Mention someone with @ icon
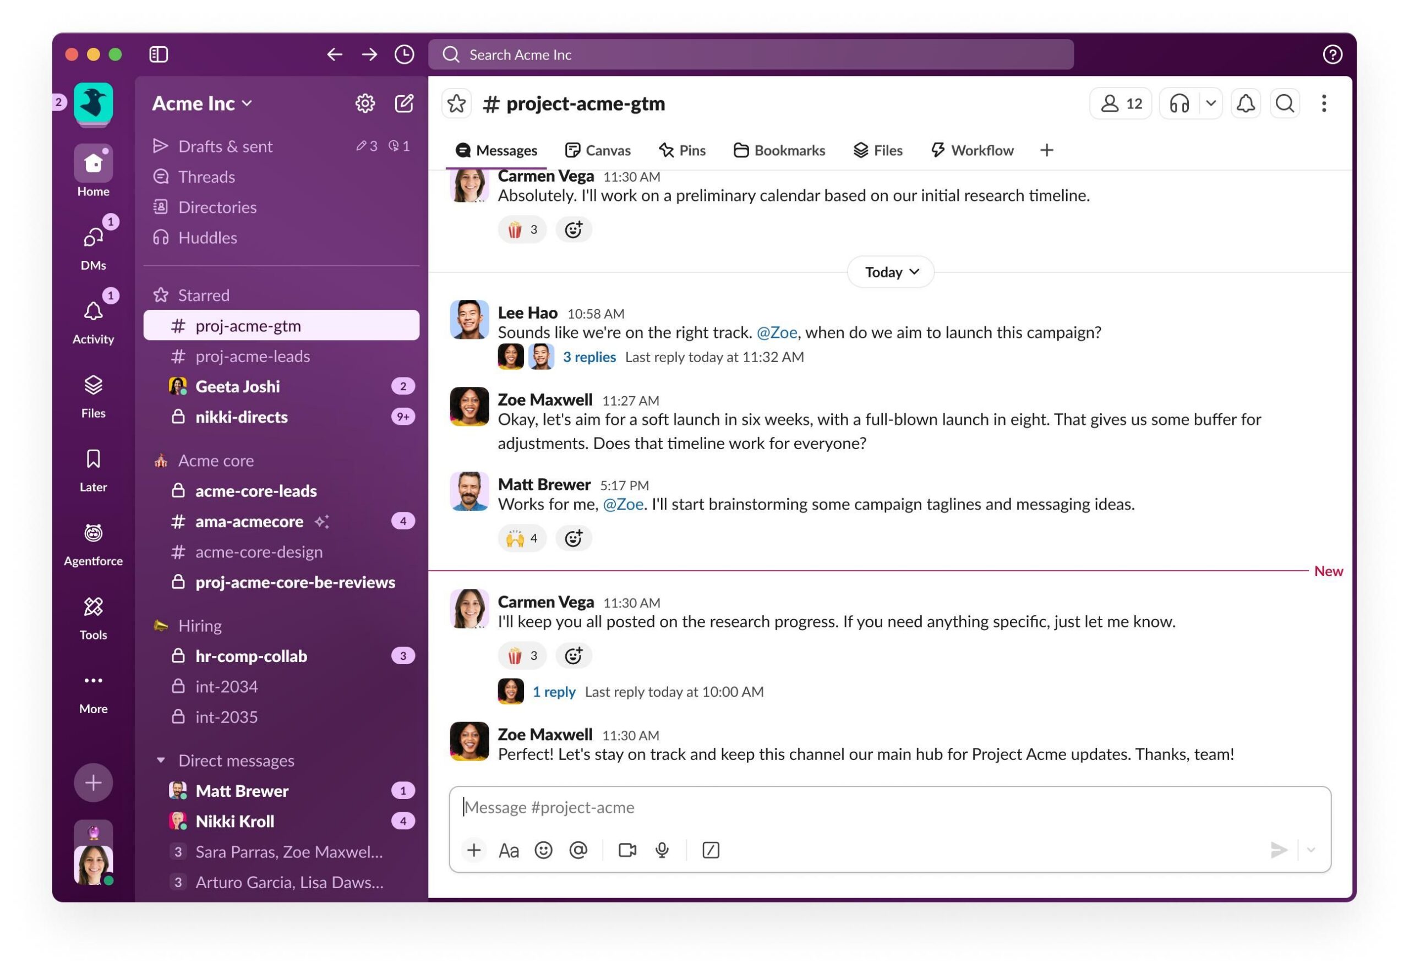 [x=578, y=850]
